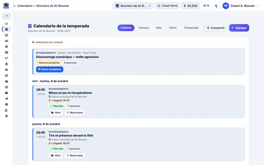Open the robot assistant icon in sidebar
Image resolution: width=264 pixels, height=165 pixels.
click(6, 81)
